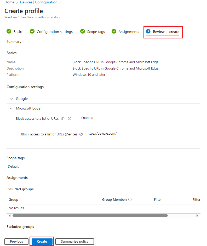207x246 pixels.
Task: Click policy icon beside Block access to URLs
Action: [x=63, y=119]
